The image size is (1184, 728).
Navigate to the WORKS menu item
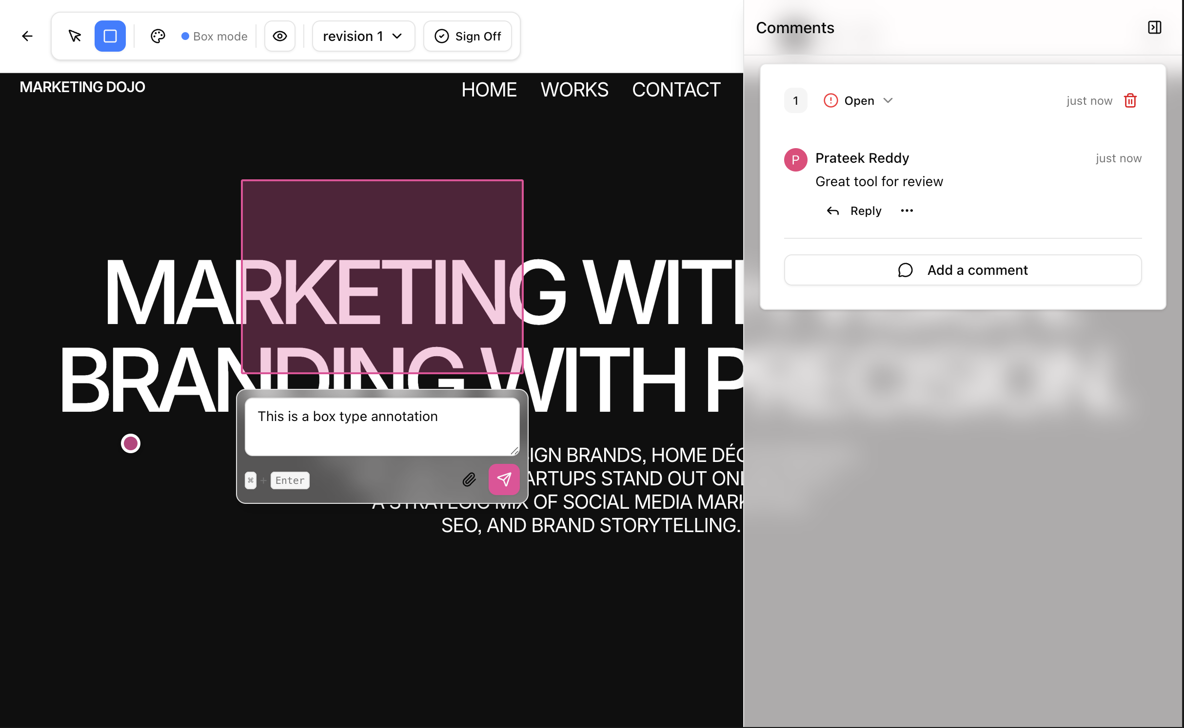coord(574,89)
